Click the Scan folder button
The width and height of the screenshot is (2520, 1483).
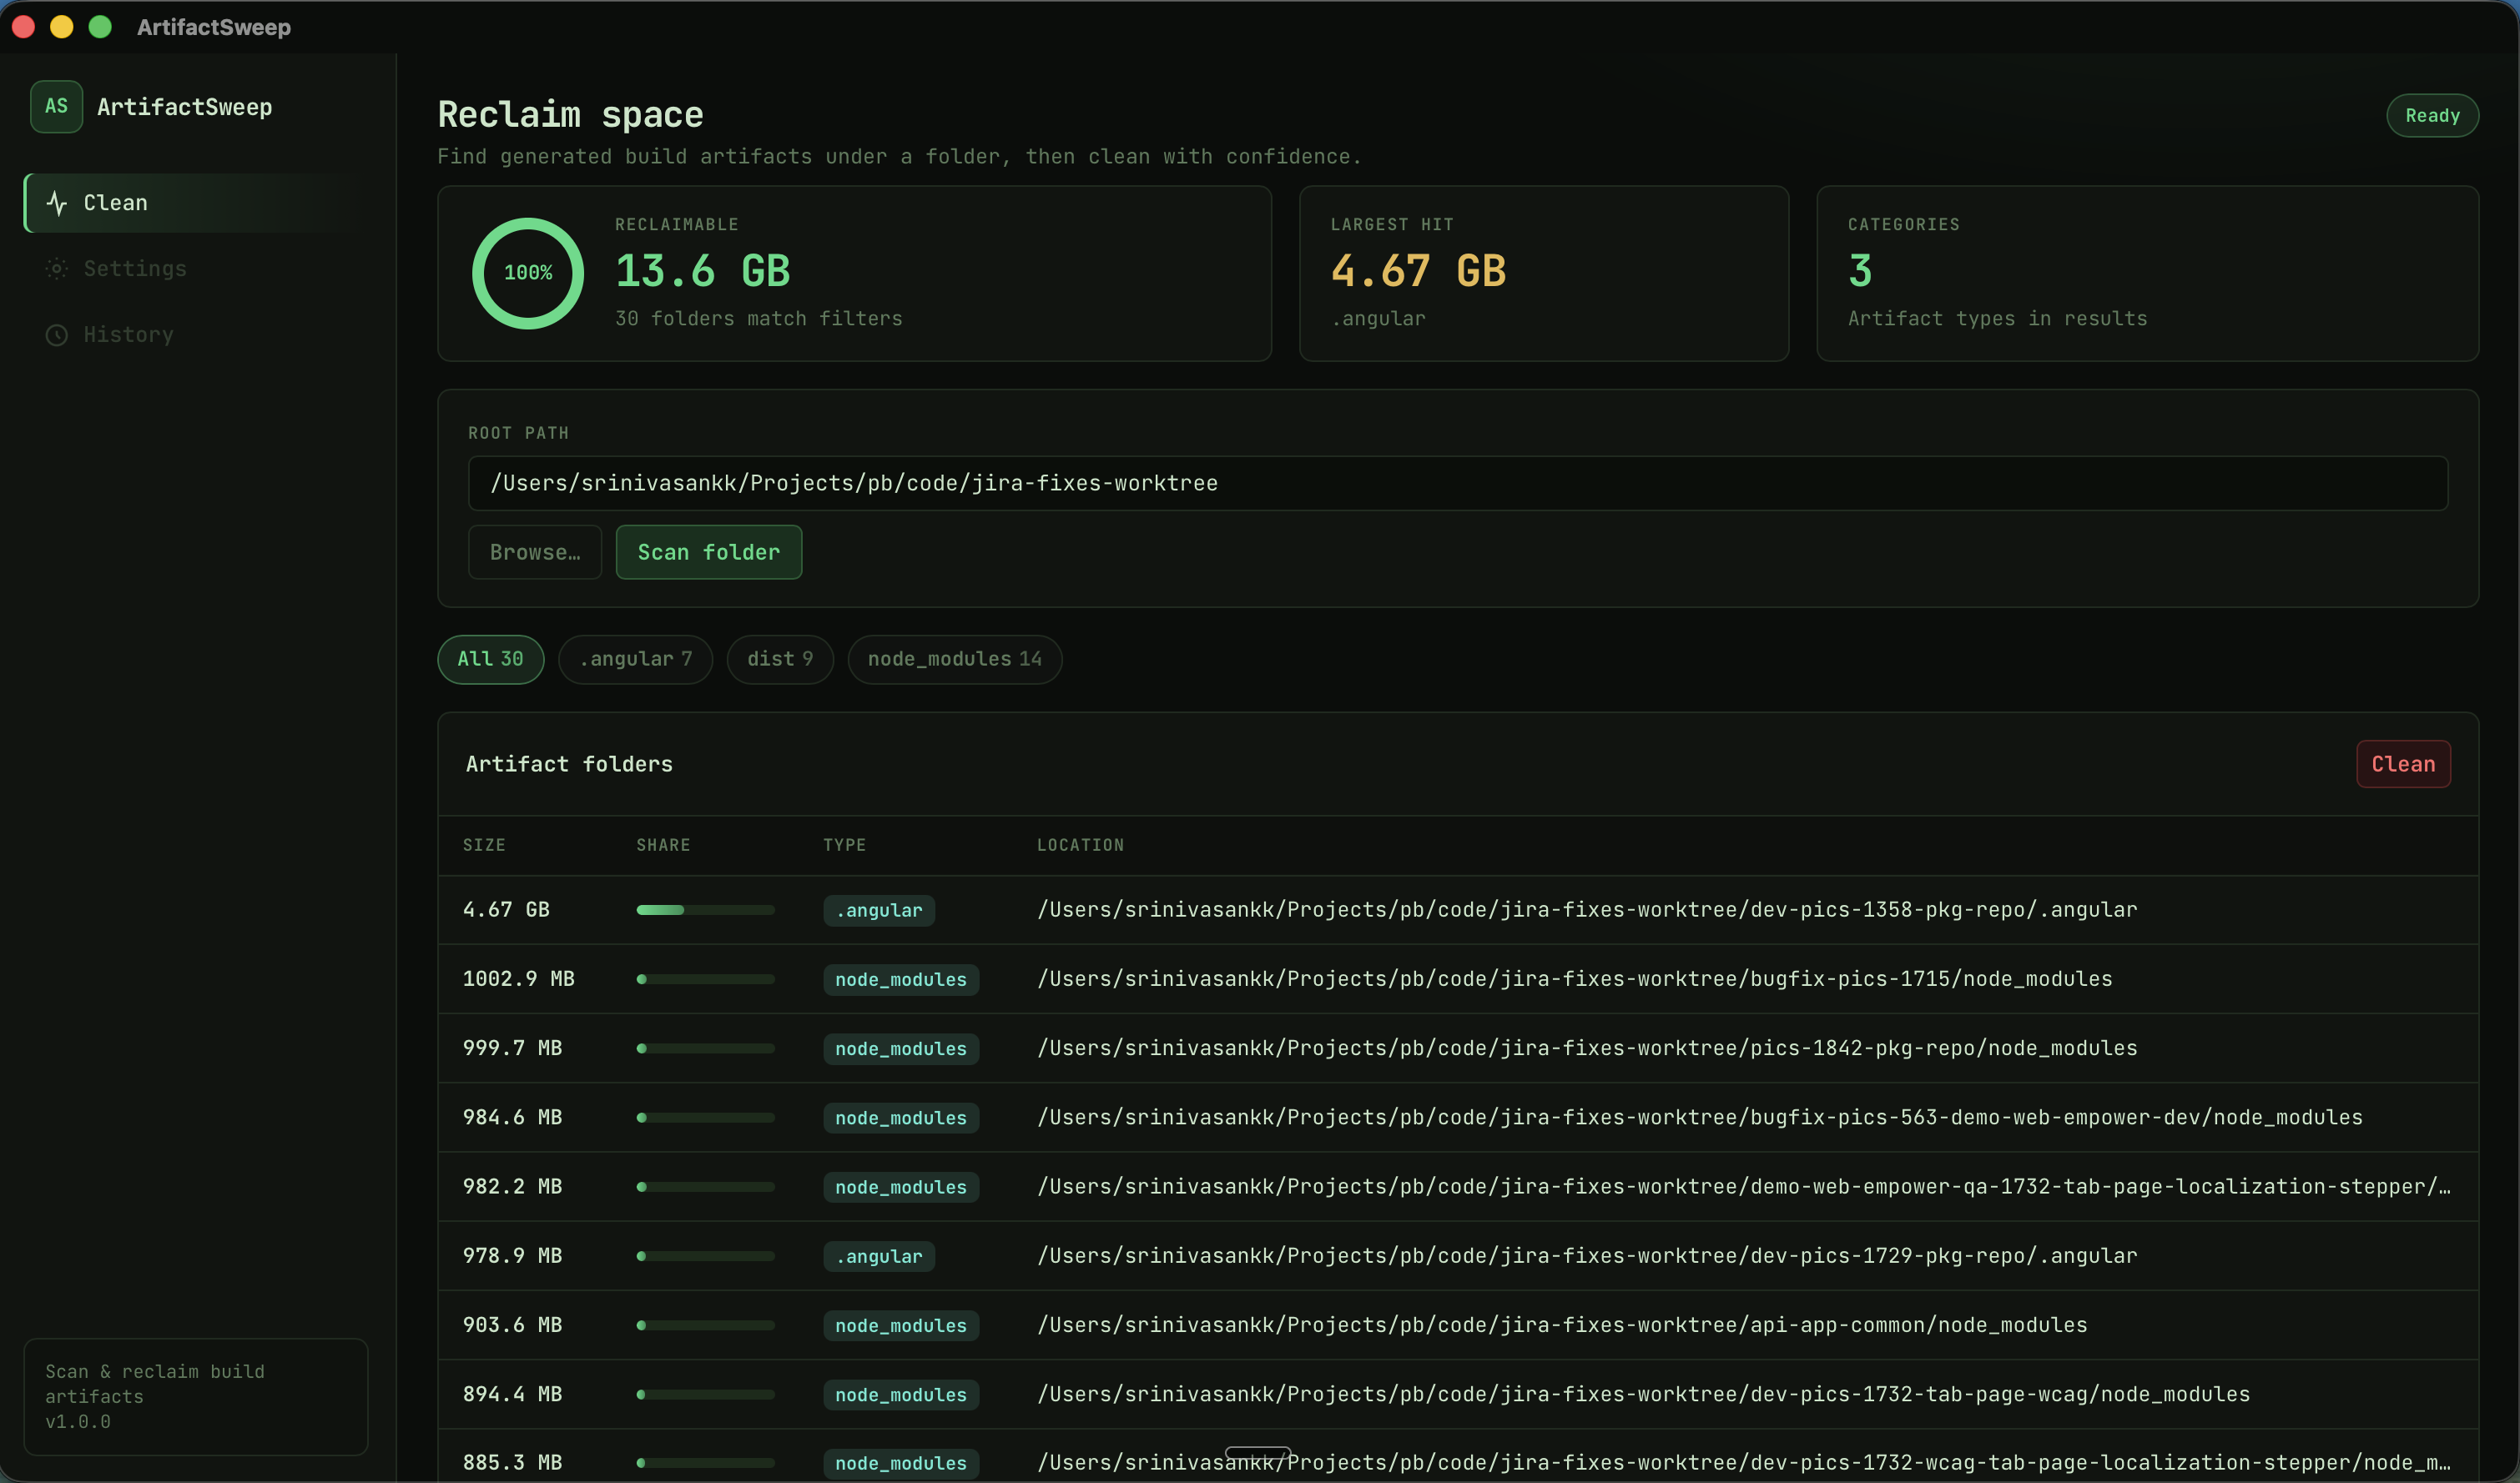click(709, 553)
